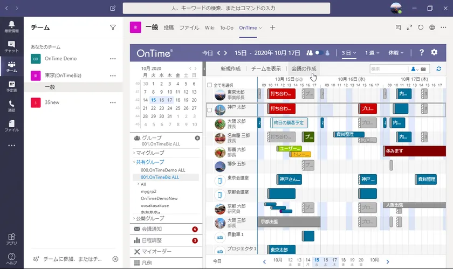
Task: Open the OnTime settings gear
Action: (x=434, y=52)
